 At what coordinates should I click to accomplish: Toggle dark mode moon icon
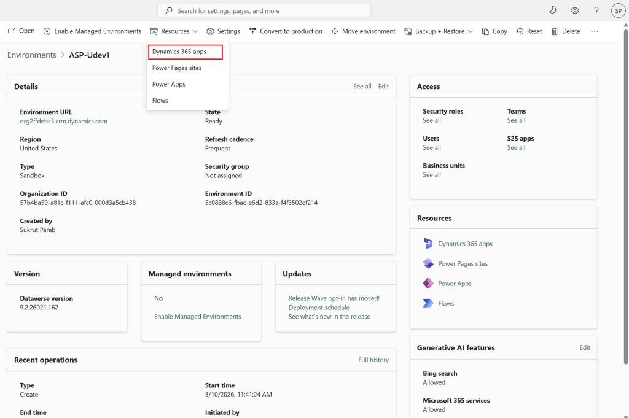tap(553, 10)
